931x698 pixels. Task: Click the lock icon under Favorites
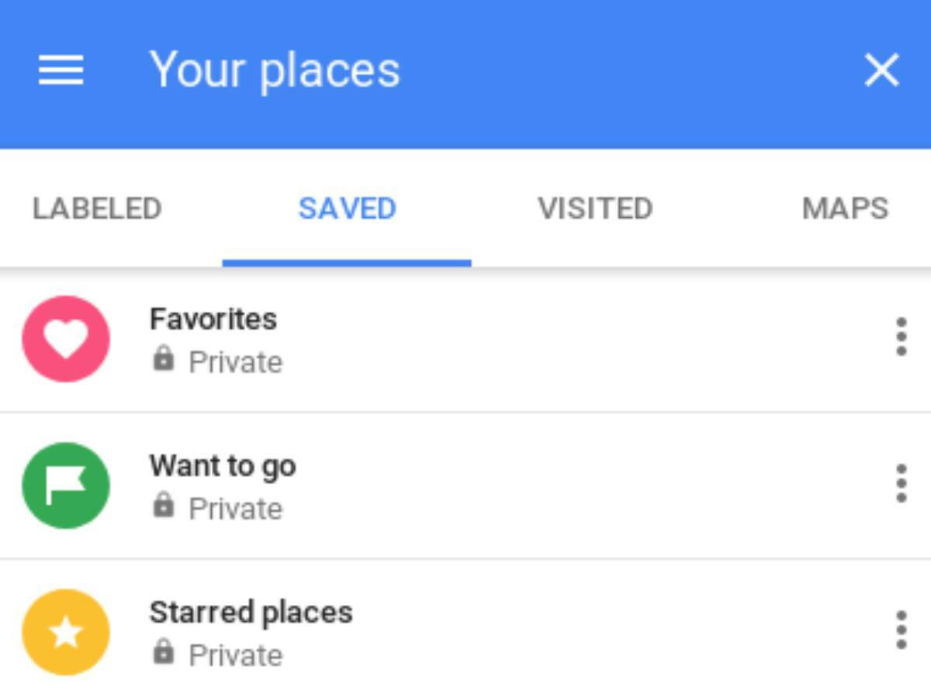[x=163, y=358]
